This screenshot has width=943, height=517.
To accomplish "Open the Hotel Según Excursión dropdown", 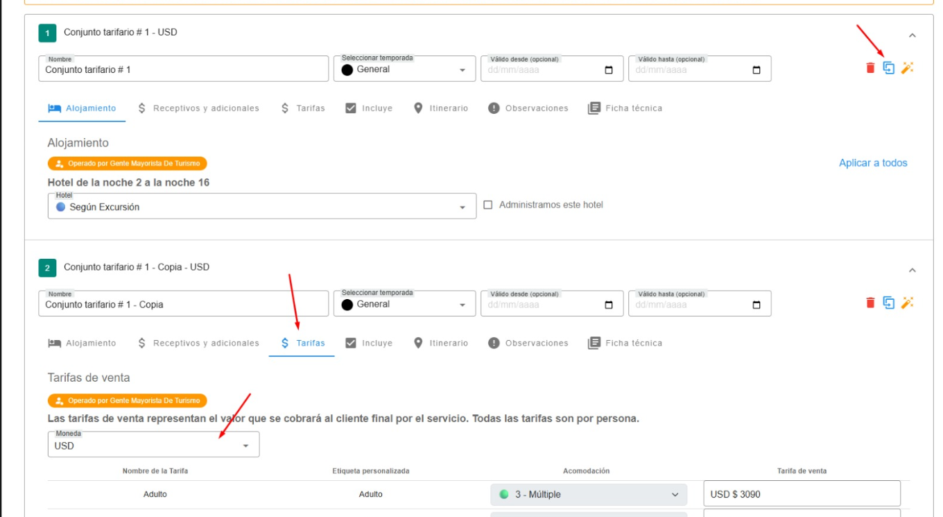I will 262,207.
